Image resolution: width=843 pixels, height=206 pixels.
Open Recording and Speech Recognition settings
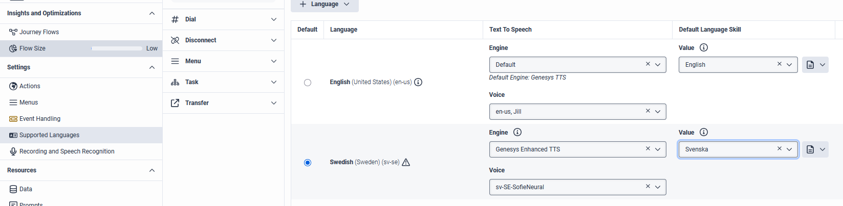pyautogui.click(x=67, y=151)
